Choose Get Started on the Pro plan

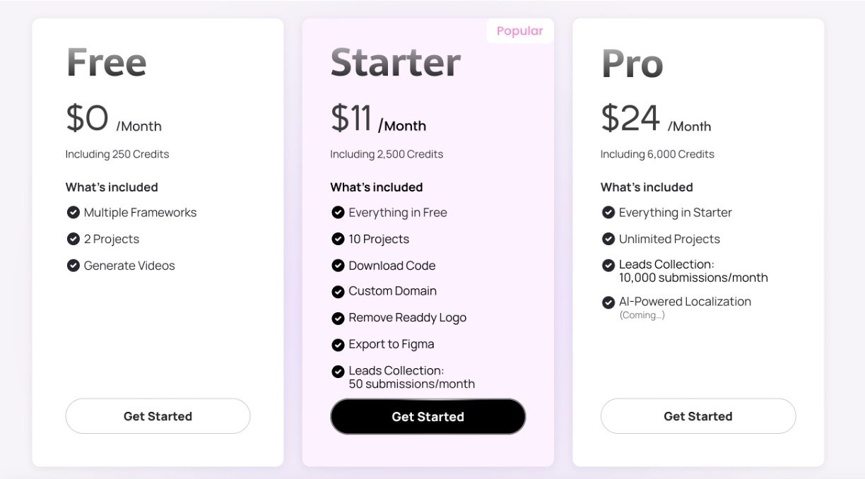[x=698, y=416]
